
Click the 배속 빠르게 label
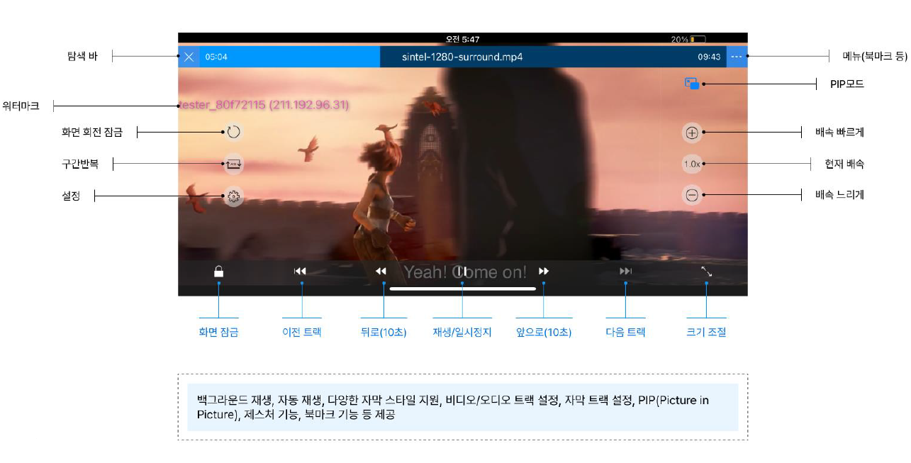(x=839, y=132)
